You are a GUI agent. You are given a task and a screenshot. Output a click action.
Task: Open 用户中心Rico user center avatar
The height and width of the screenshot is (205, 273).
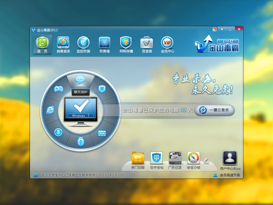click(x=230, y=158)
